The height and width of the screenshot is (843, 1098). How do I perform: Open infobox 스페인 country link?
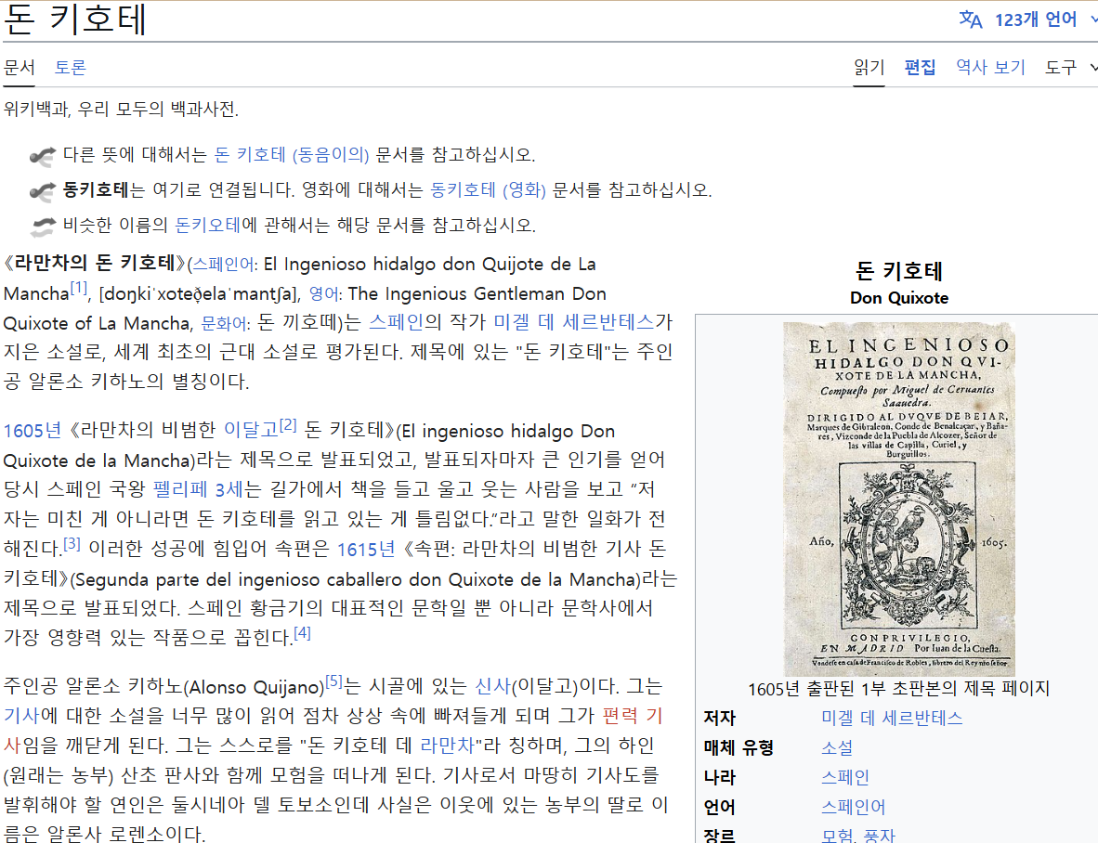845,777
